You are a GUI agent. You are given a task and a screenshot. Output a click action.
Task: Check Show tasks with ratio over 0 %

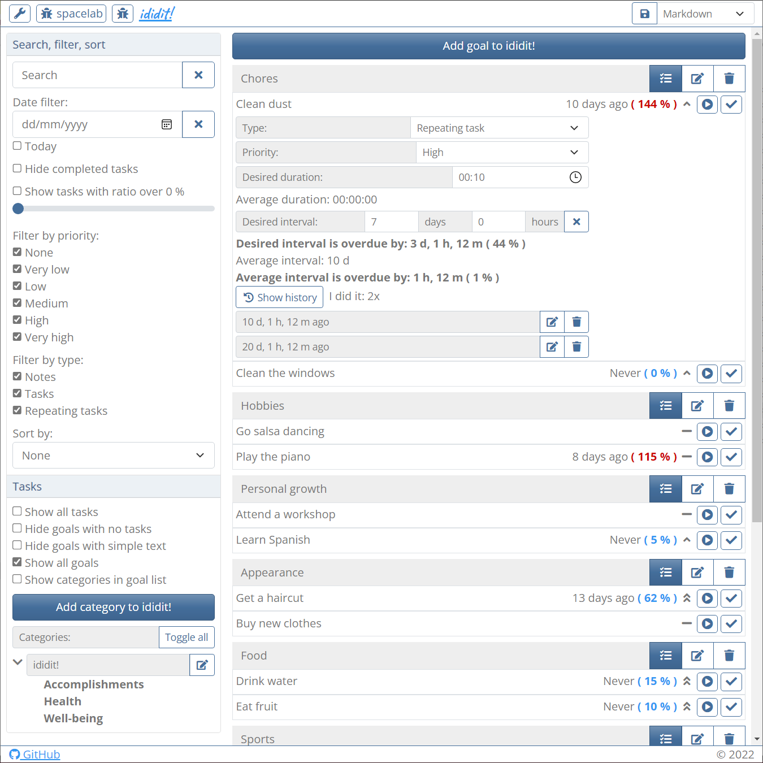(18, 191)
